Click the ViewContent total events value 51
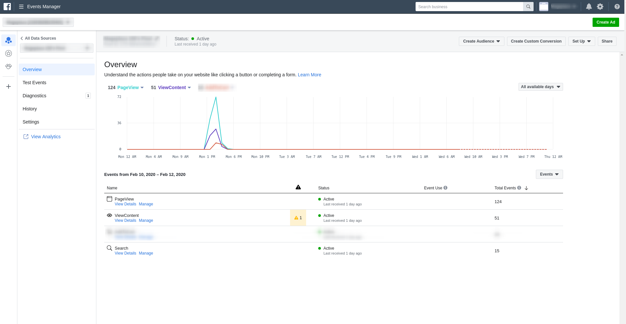 497,218
